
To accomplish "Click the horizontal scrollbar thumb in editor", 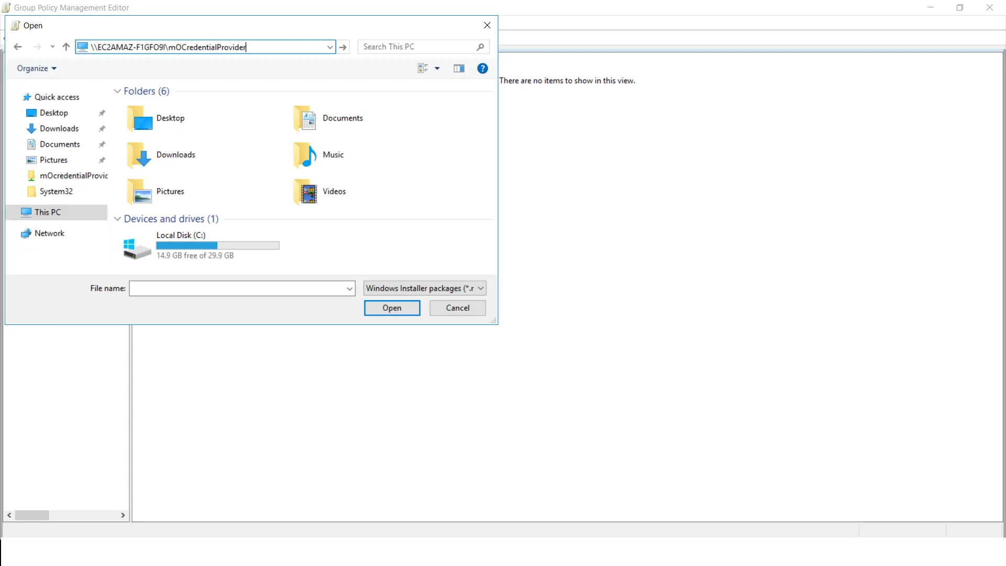I will tap(32, 516).
